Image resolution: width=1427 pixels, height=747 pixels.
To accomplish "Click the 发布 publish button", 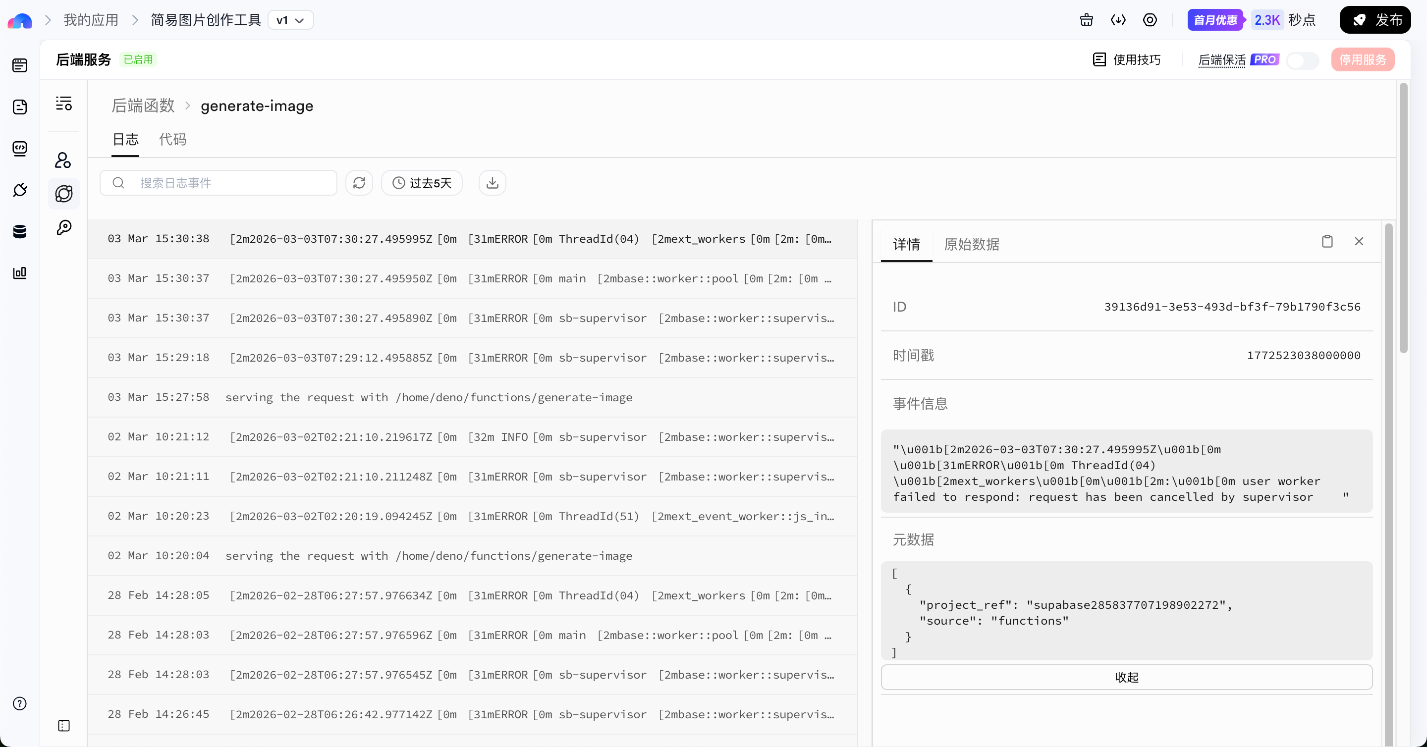I will pos(1375,20).
